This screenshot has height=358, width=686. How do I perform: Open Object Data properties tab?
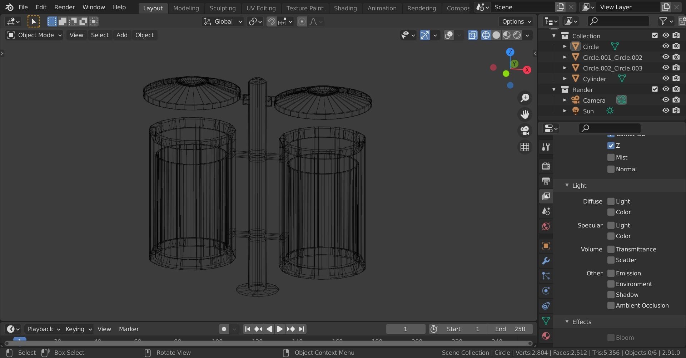546,321
